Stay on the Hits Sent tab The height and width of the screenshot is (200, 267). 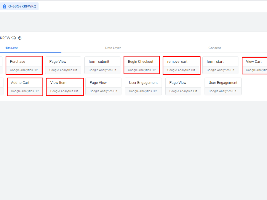click(11, 48)
